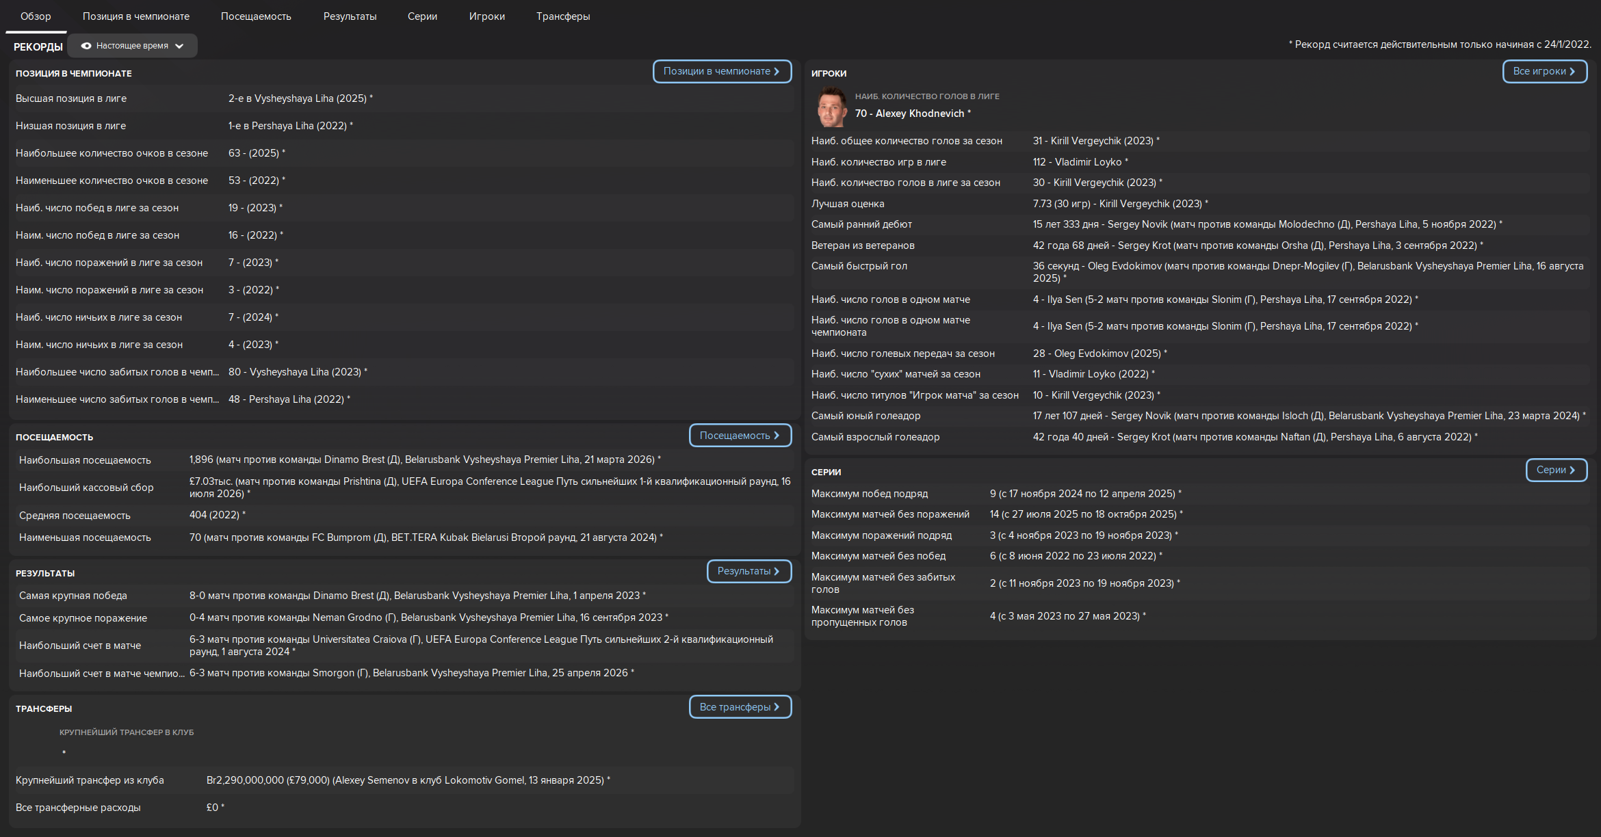1601x837 pixels.
Task: Select 80 - Vysheyshaya Liha (2023) value
Action: [298, 372]
